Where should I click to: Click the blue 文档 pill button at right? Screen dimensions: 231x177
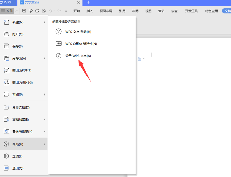227,11
